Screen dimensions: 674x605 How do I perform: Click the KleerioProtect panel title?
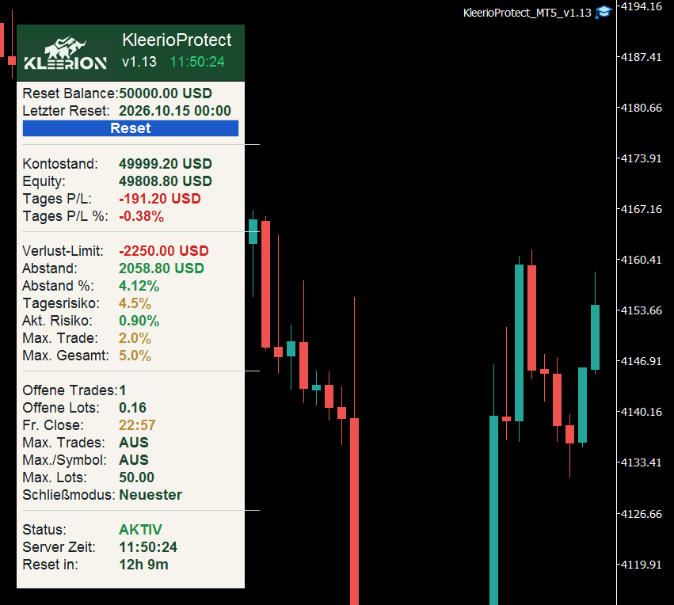click(177, 40)
